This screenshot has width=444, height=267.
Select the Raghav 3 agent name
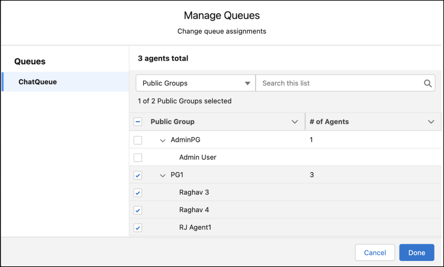[x=194, y=192]
